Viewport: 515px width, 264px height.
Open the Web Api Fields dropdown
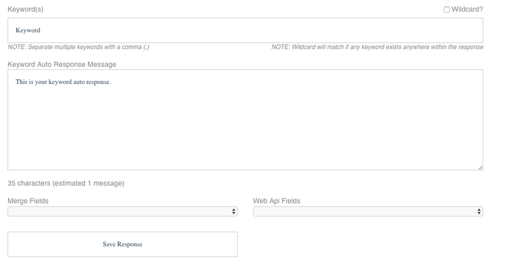[368, 211]
